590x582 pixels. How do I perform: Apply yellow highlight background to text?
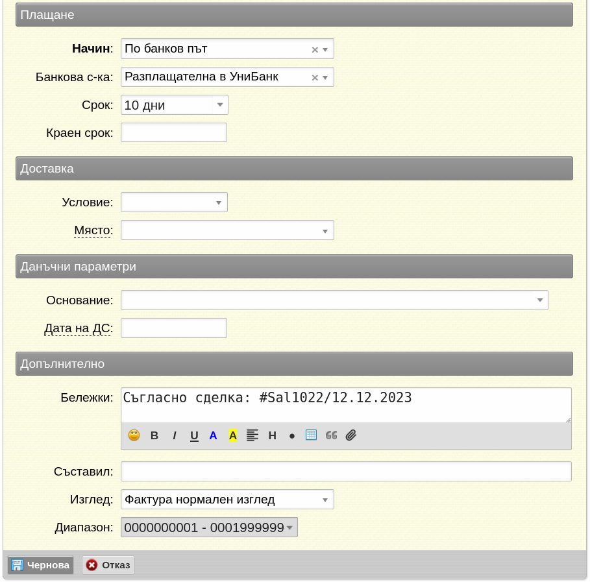(233, 435)
